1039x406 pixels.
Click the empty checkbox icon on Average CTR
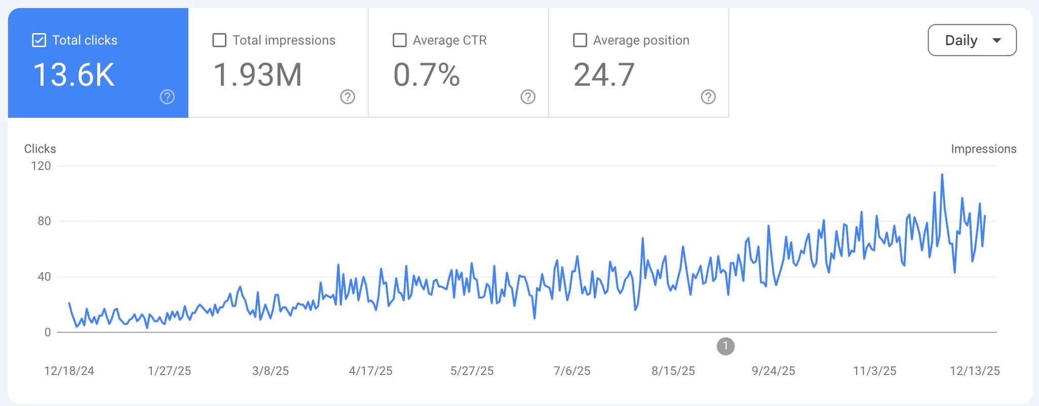399,40
